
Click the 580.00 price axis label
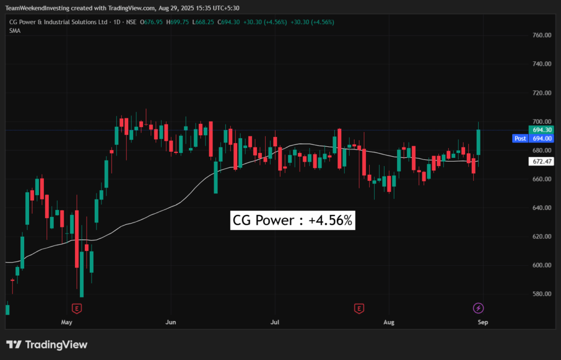(x=542, y=294)
